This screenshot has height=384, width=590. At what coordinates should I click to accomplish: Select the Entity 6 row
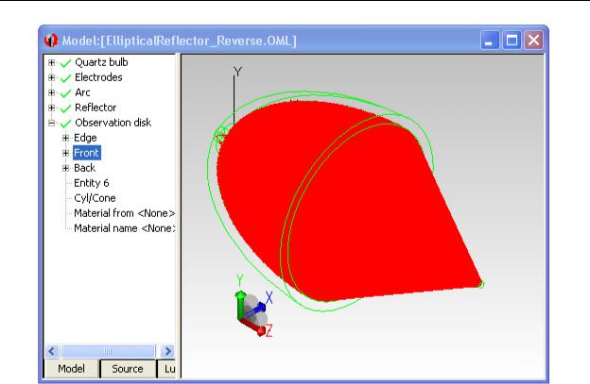[x=92, y=183]
